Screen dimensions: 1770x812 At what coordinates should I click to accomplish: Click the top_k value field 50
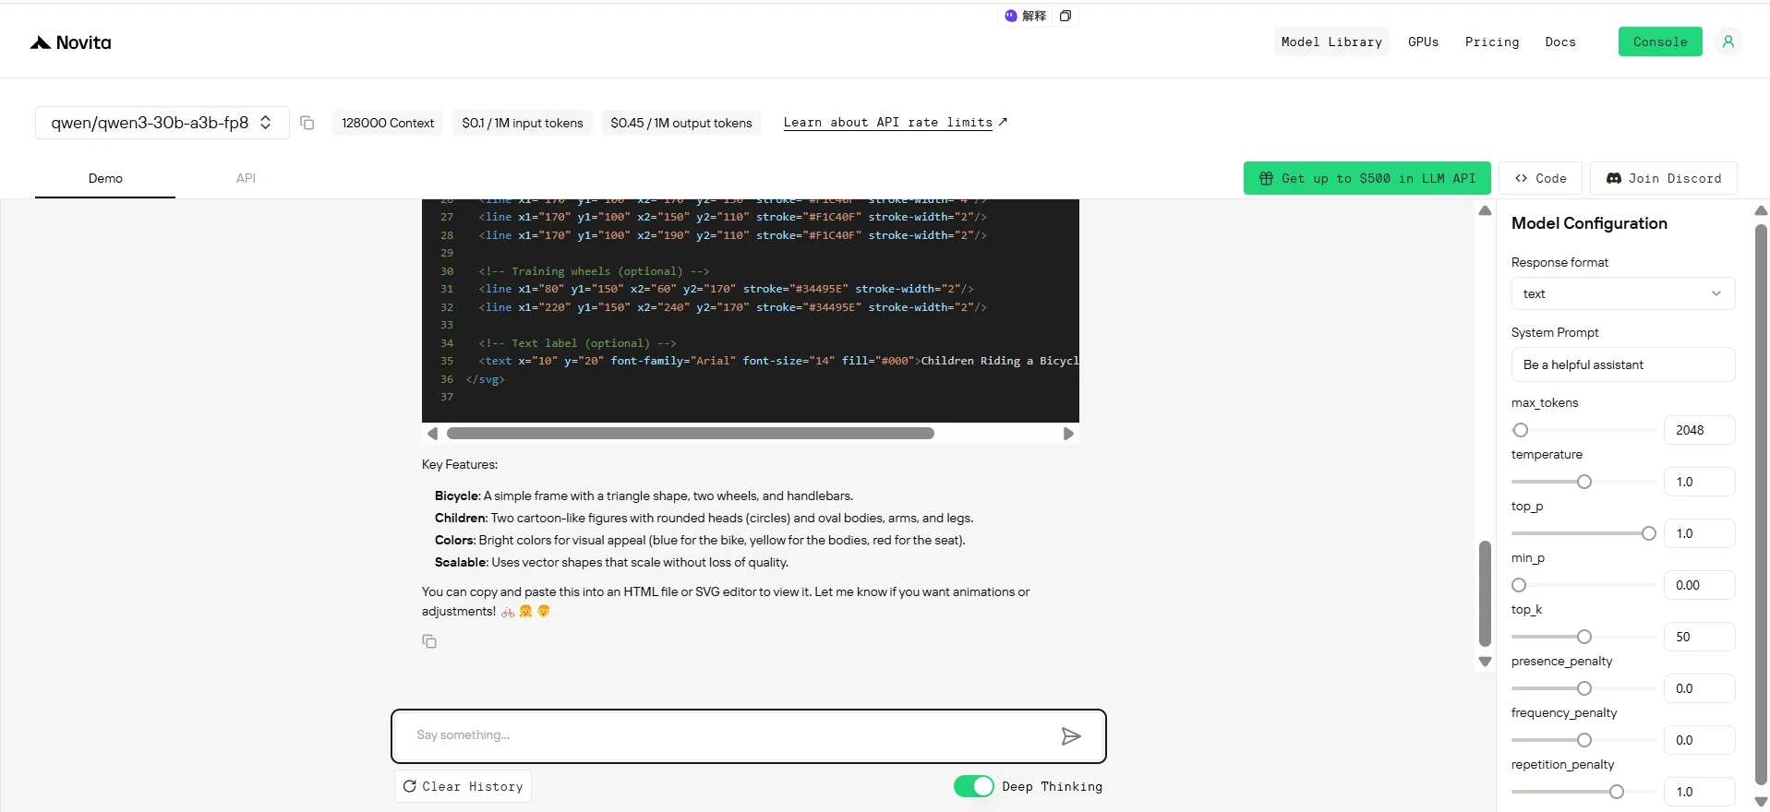pyautogui.click(x=1699, y=637)
